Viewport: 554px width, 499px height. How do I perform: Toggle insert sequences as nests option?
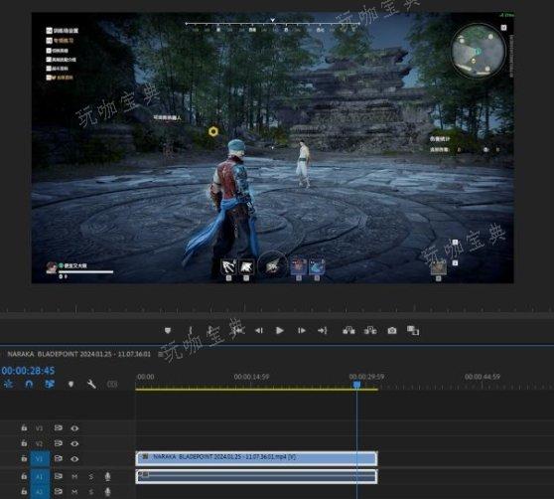[9, 384]
